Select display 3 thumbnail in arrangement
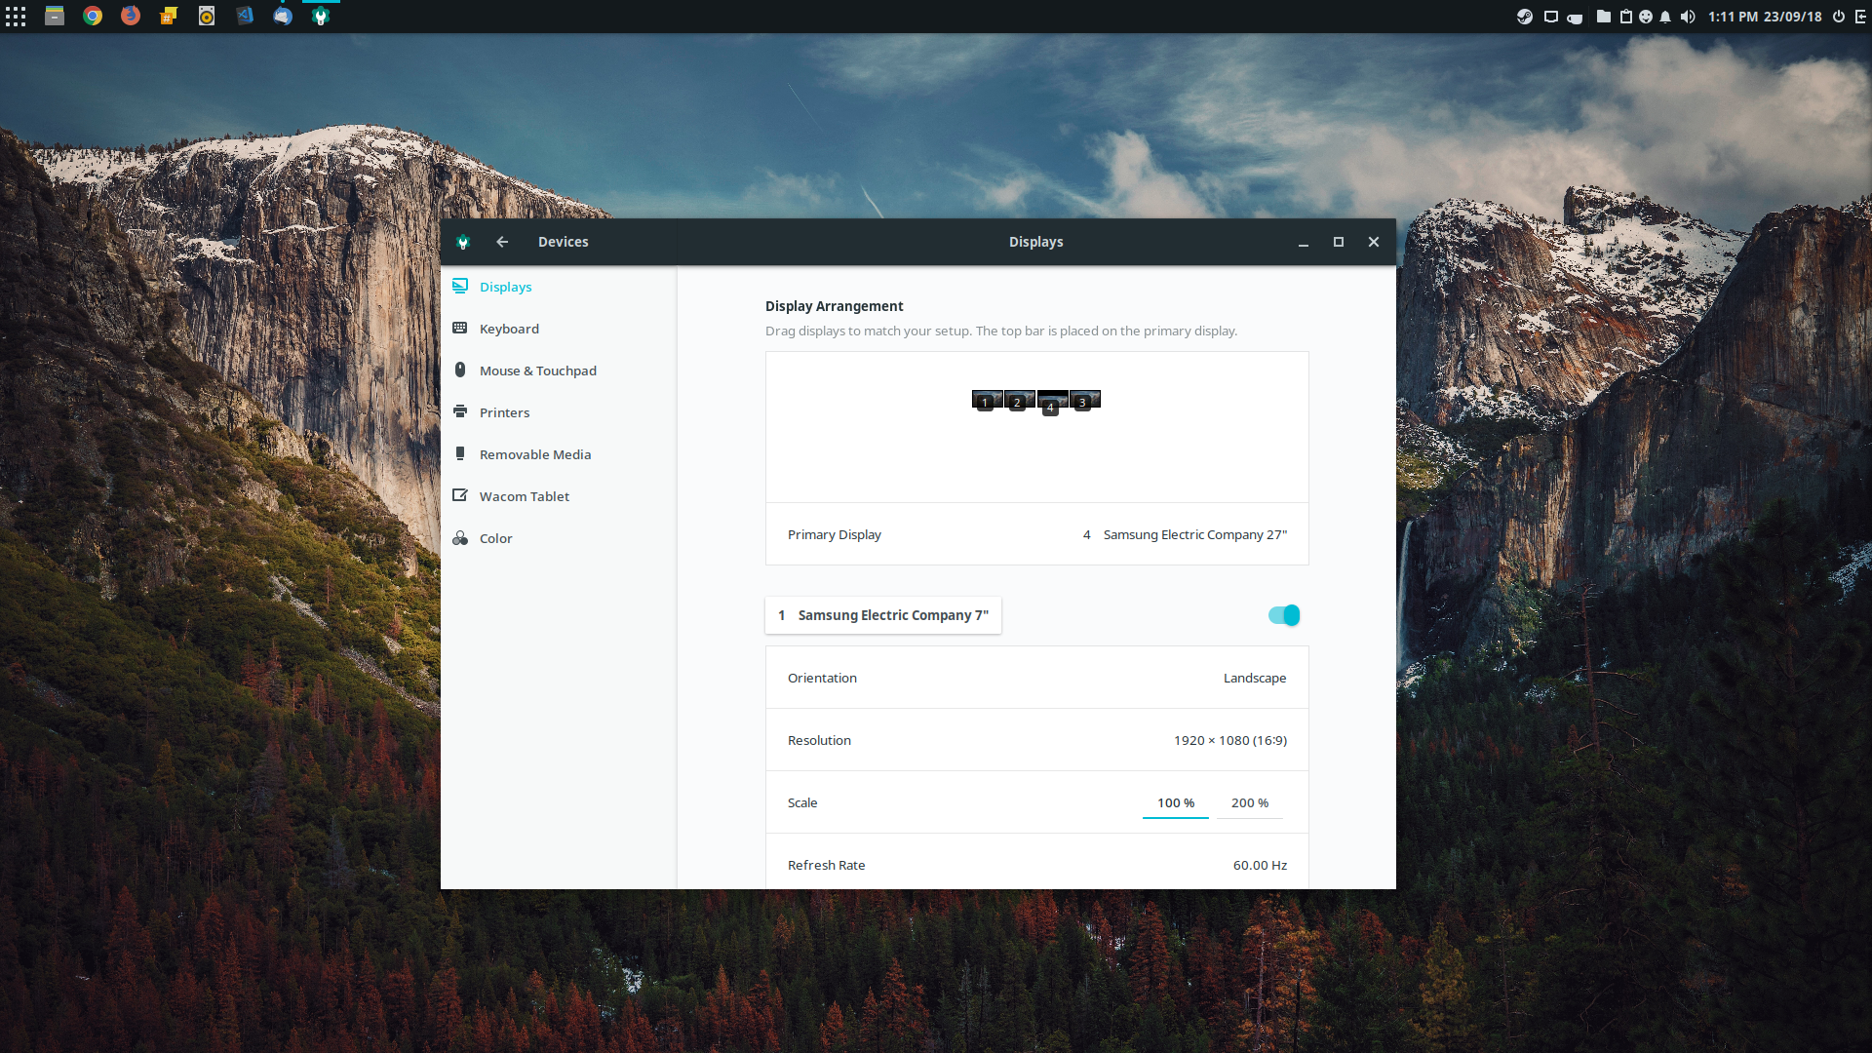The height and width of the screenshot is (1053, 1872). [x=1084, y=400]
